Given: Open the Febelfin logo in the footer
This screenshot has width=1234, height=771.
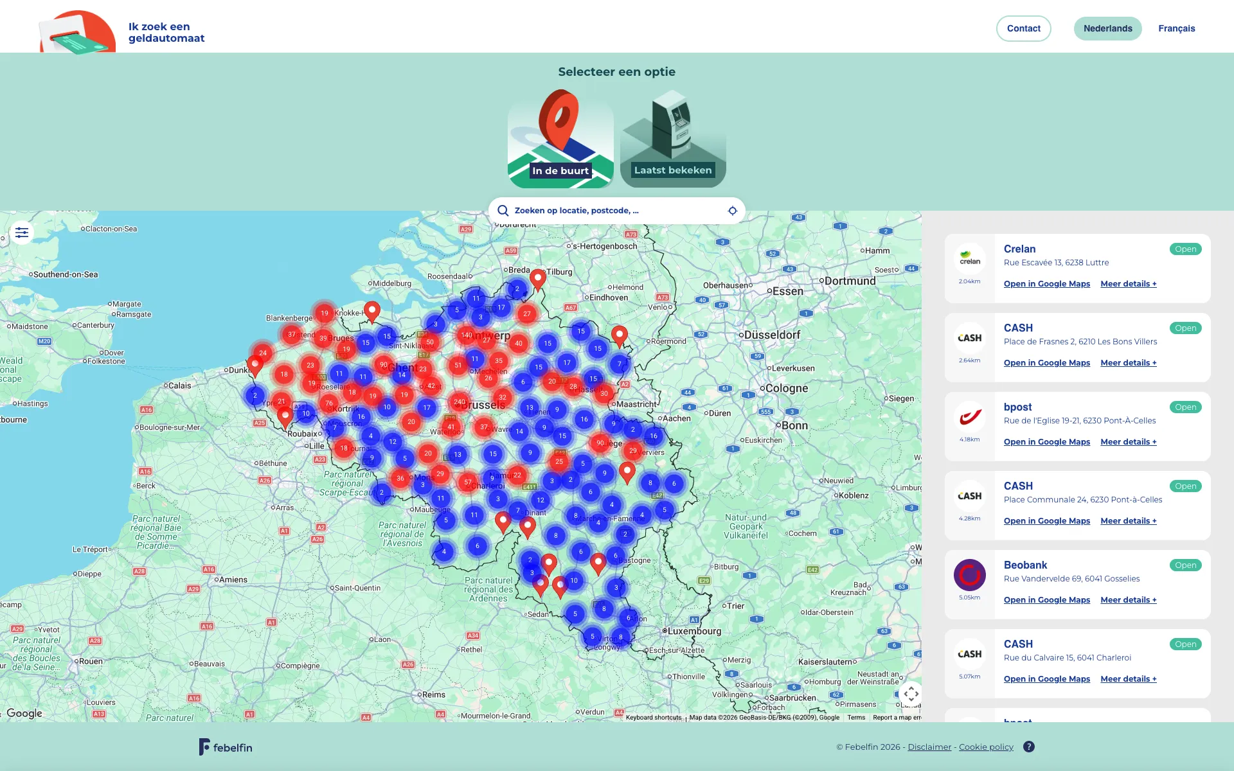Looking at the screenshot, I should [226, 747].
